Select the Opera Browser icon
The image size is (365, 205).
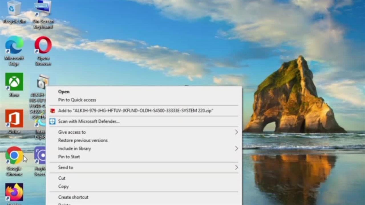tap(43, 45)
